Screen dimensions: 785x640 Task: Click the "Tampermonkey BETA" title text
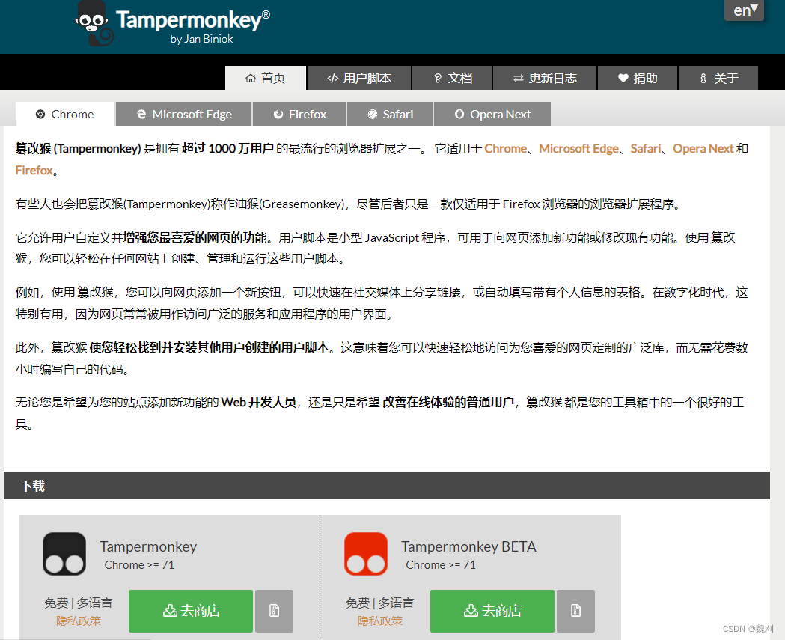click(468, 546)
